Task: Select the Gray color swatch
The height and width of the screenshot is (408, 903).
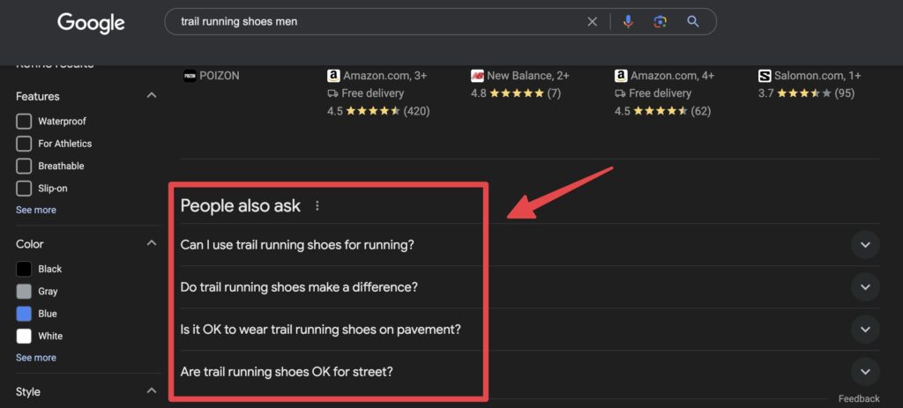Action: click(x=24, y=291)
